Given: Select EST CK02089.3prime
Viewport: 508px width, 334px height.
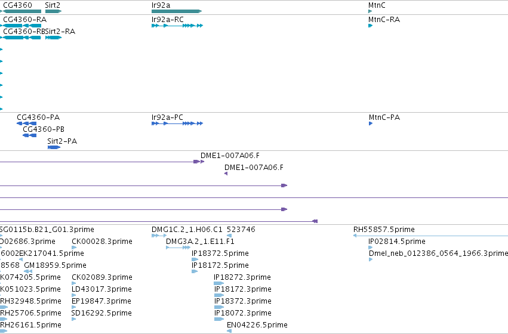Looking at the screenshot, I should (x=102, y=277).
